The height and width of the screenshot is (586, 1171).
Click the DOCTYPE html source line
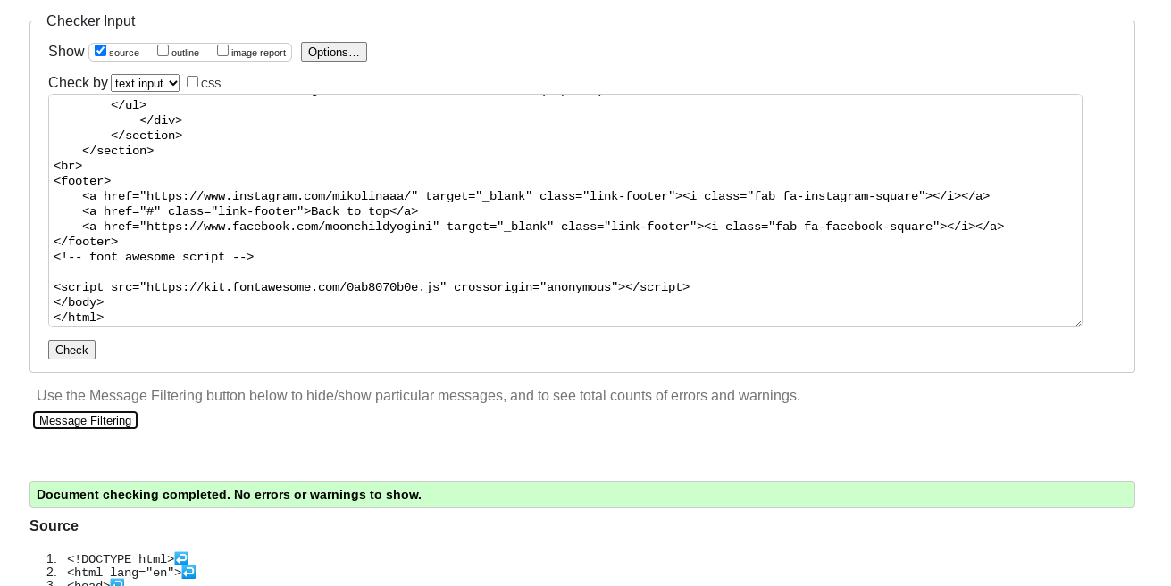tap(120, 559)
